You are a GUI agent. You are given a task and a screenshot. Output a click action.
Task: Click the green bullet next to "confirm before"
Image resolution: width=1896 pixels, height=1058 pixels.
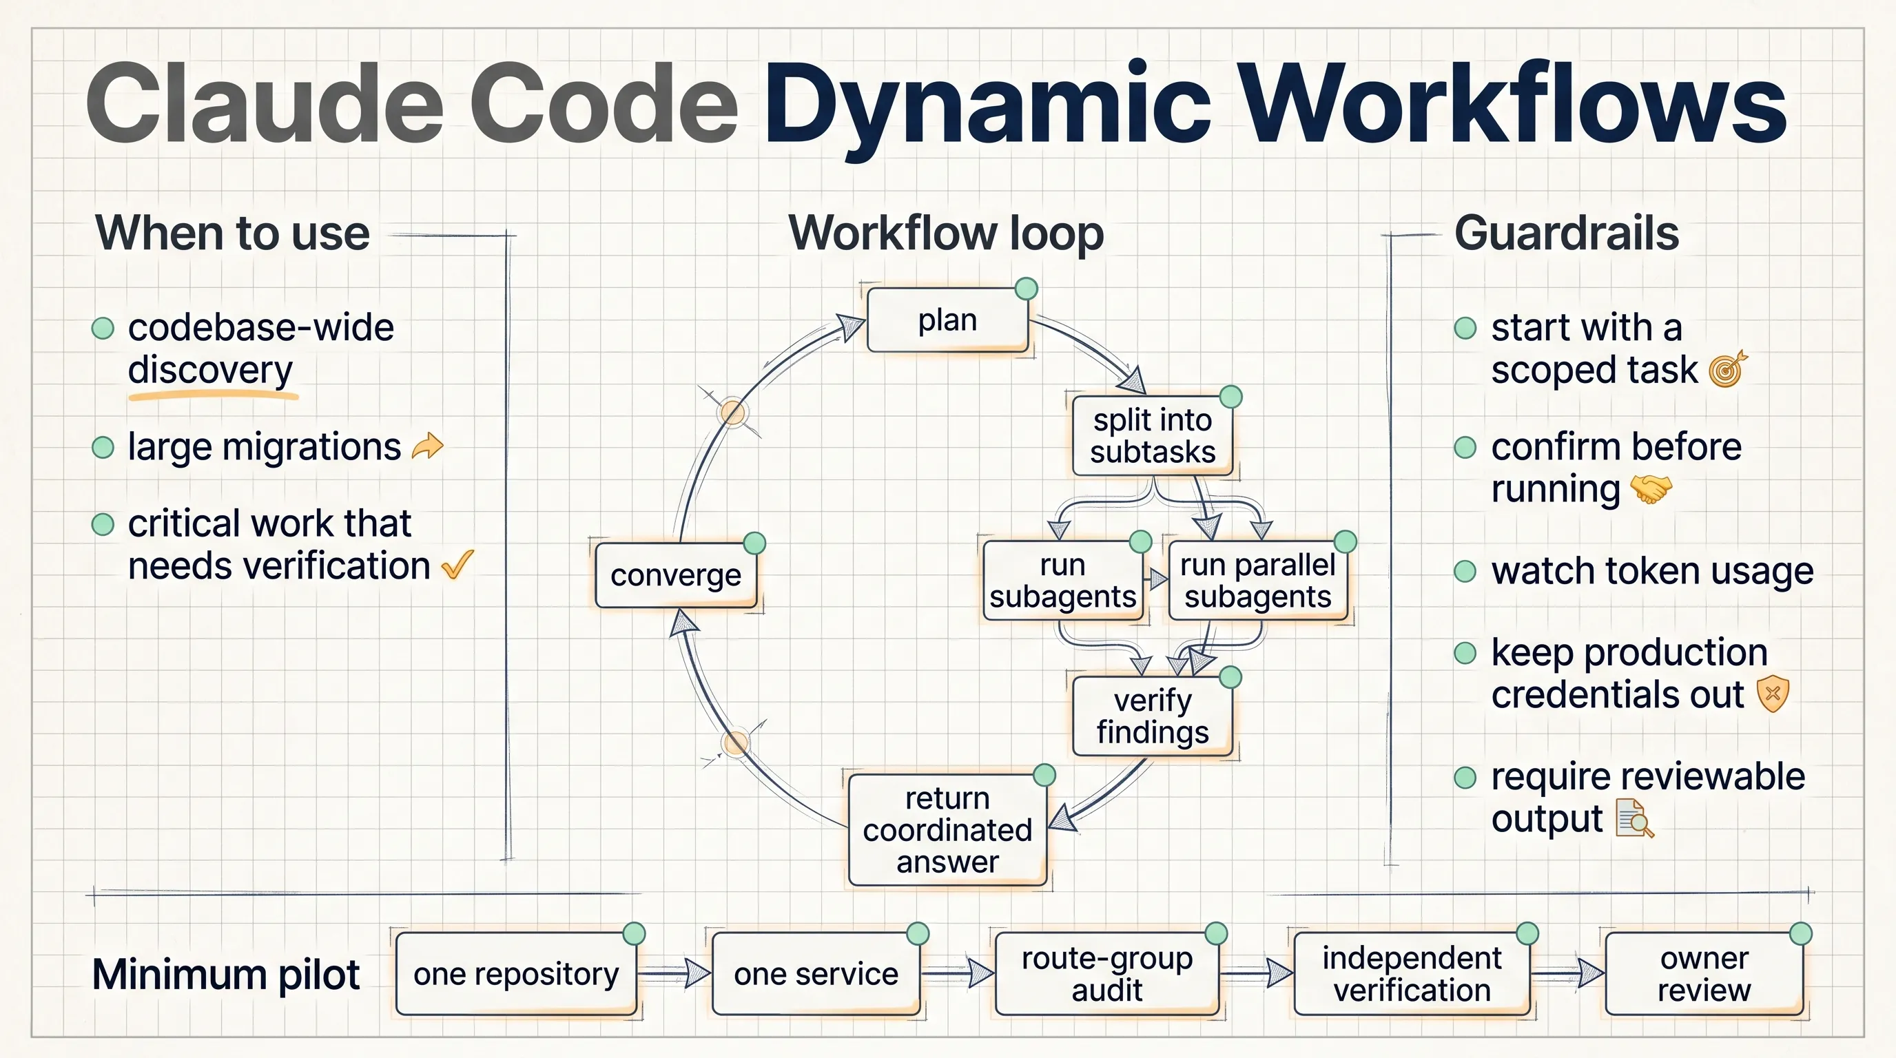pyautogui.click(x=1465, y=447)
